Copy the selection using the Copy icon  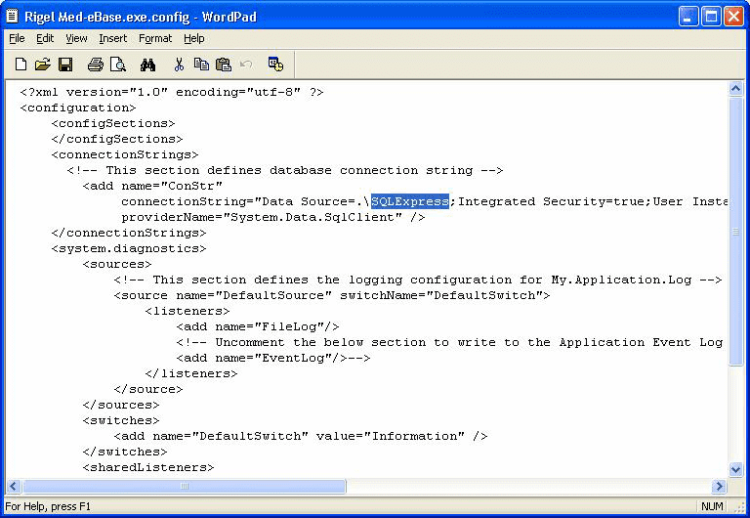pyautogui.click(x=201, y=65)
